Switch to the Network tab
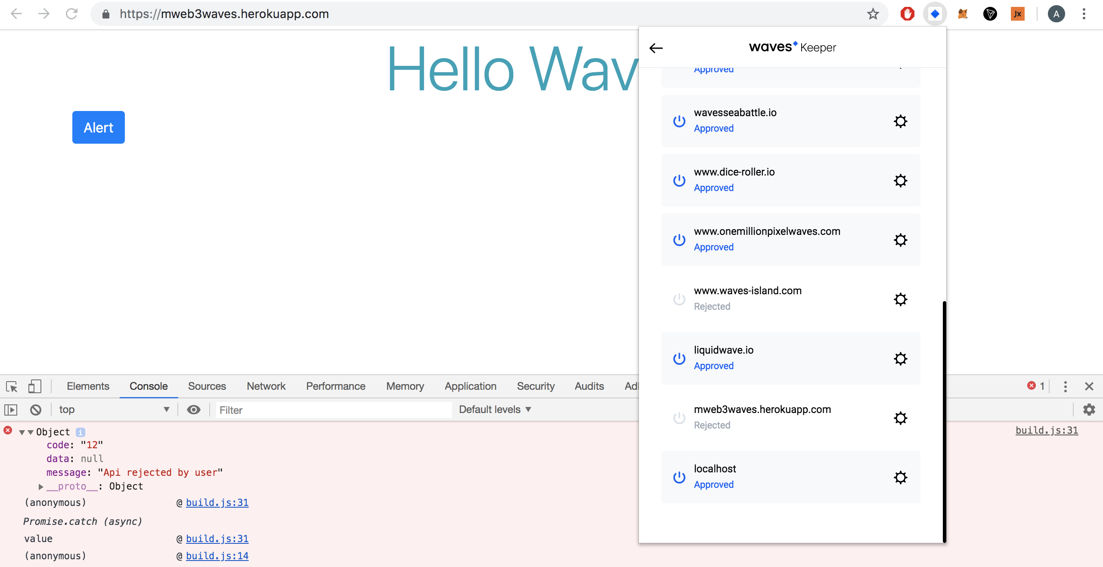This screenshot has width=1103, height=567. point(266,386)
